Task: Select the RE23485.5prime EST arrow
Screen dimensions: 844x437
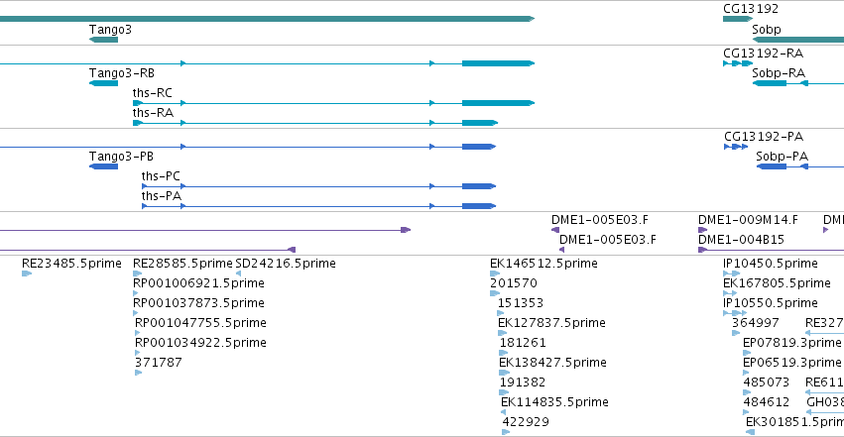Action: pyautogui.click(x=27, y=273)
